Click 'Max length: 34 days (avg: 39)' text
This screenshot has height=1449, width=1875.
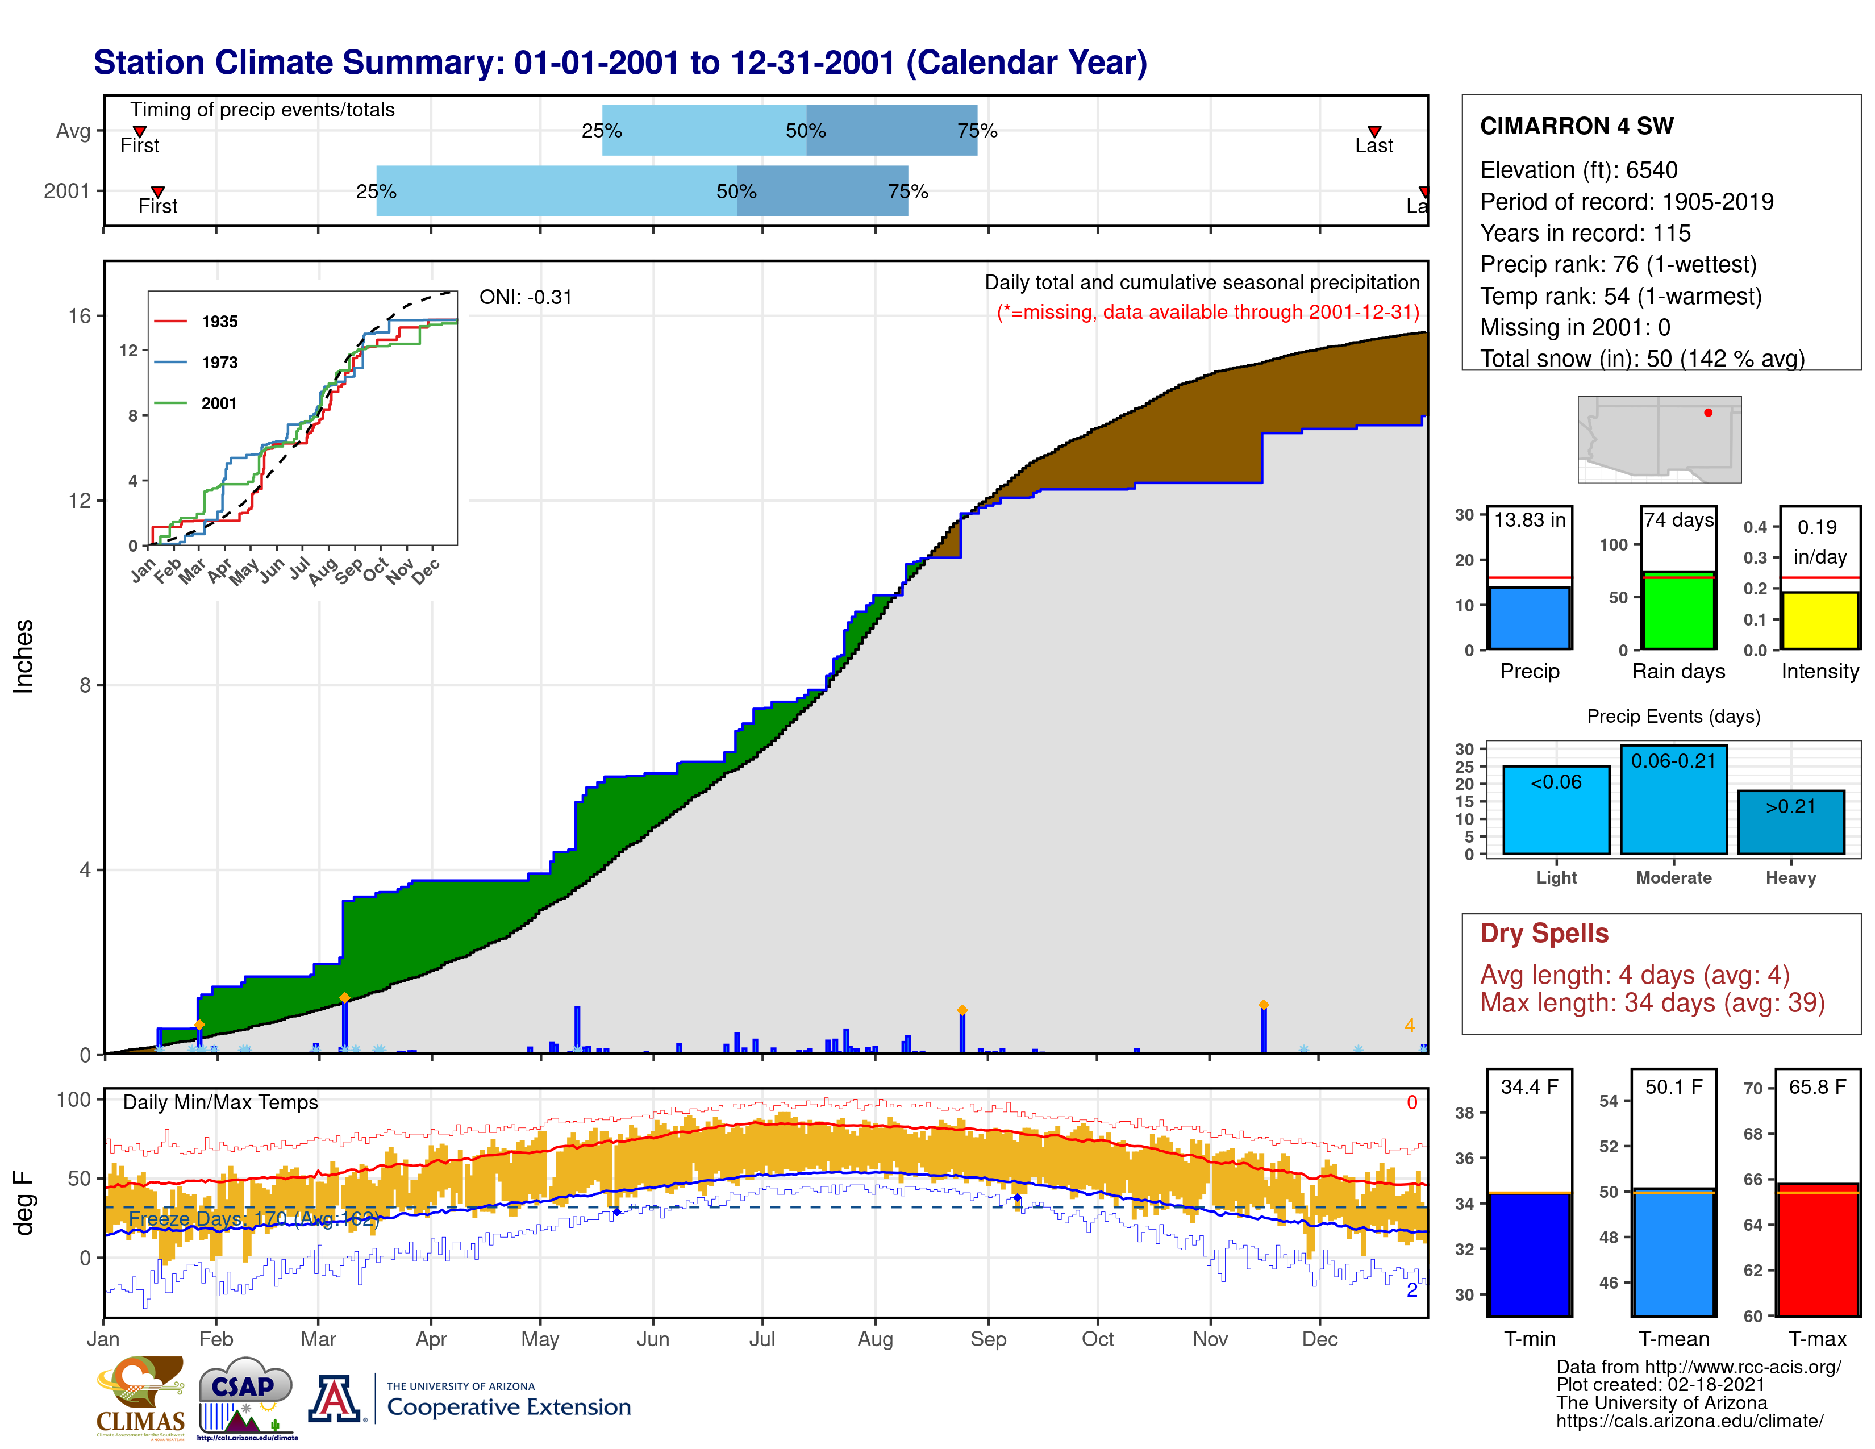point(1652,1002)
